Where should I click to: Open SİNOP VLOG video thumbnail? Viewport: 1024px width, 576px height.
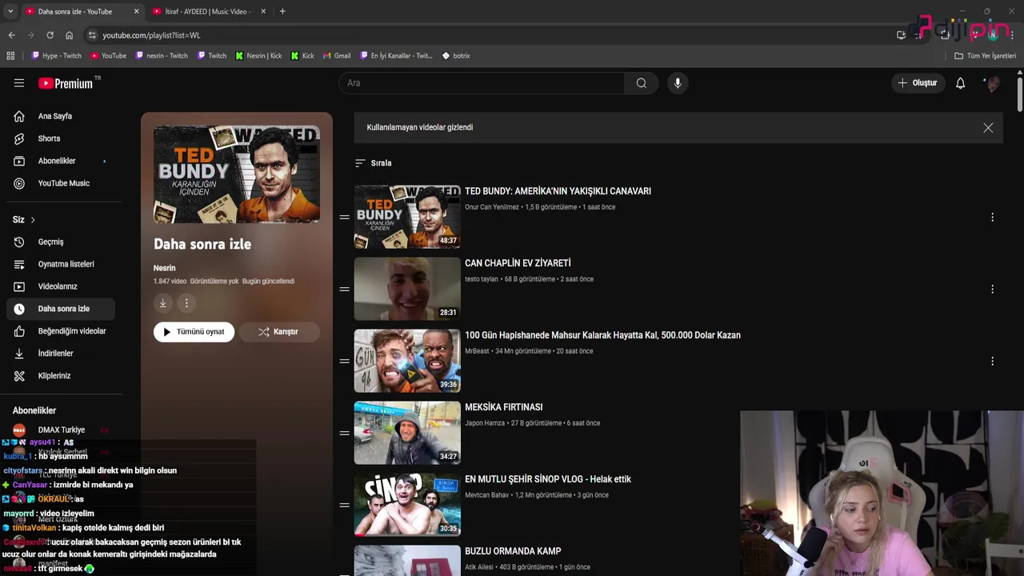pos(407,505)
